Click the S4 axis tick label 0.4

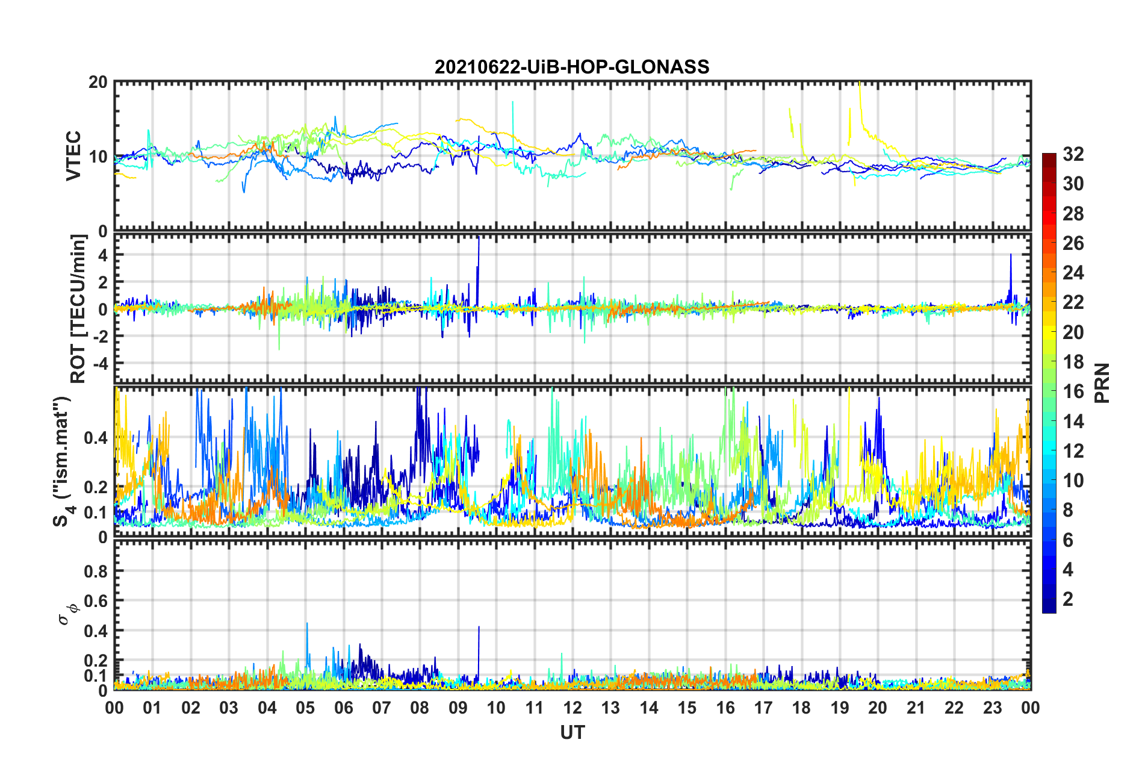point(96,438)
